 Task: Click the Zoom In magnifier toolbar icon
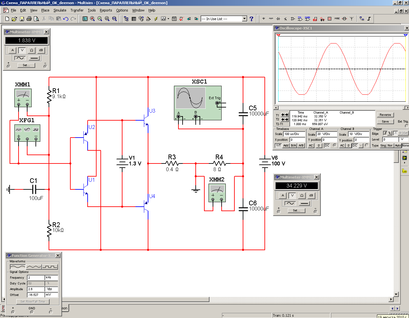click(x=92, y=19)
